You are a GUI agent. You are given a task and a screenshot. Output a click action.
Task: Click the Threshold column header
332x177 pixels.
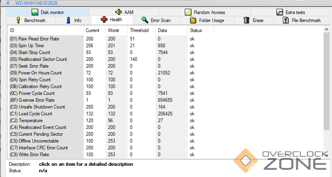point(139,30)
